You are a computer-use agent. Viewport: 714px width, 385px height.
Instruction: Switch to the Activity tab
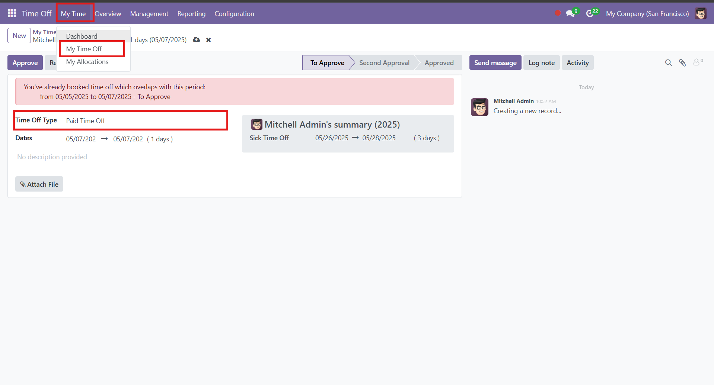point(577,62)
